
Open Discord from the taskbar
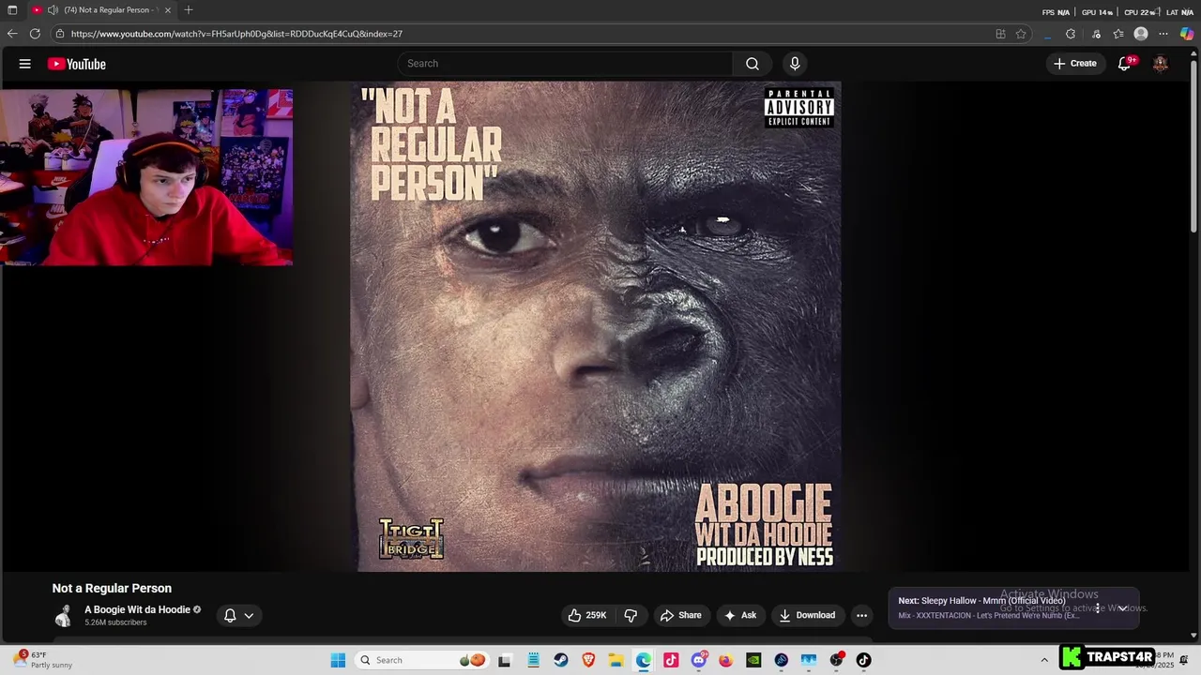coord(699,660)
